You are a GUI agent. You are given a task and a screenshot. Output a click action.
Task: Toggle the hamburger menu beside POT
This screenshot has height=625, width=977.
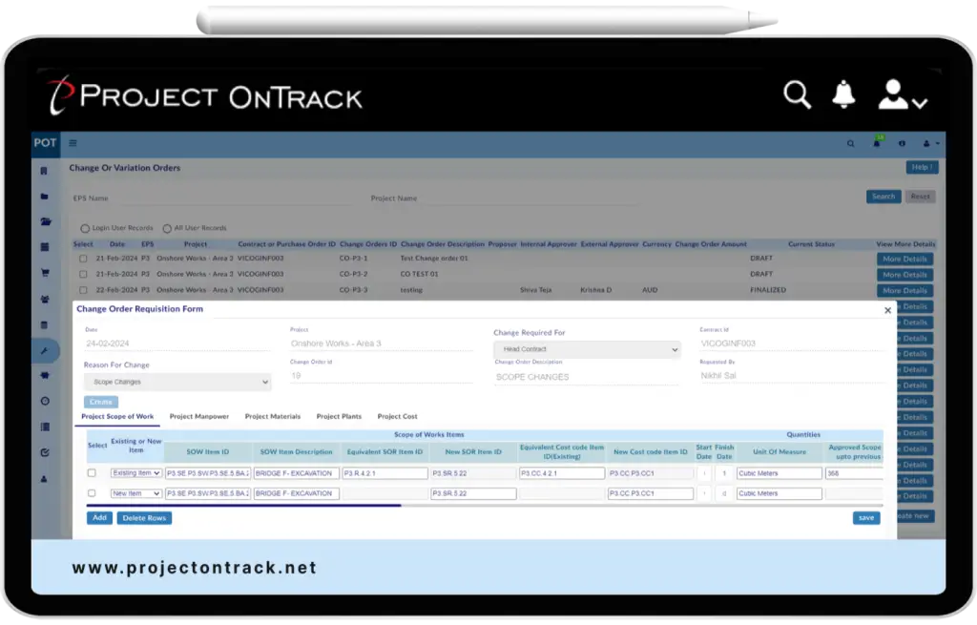73,143
